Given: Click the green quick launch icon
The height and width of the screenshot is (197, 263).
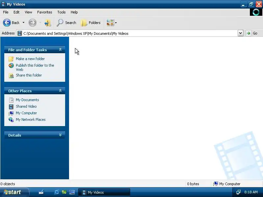Looking at the screenshot, I should [64, 192].
